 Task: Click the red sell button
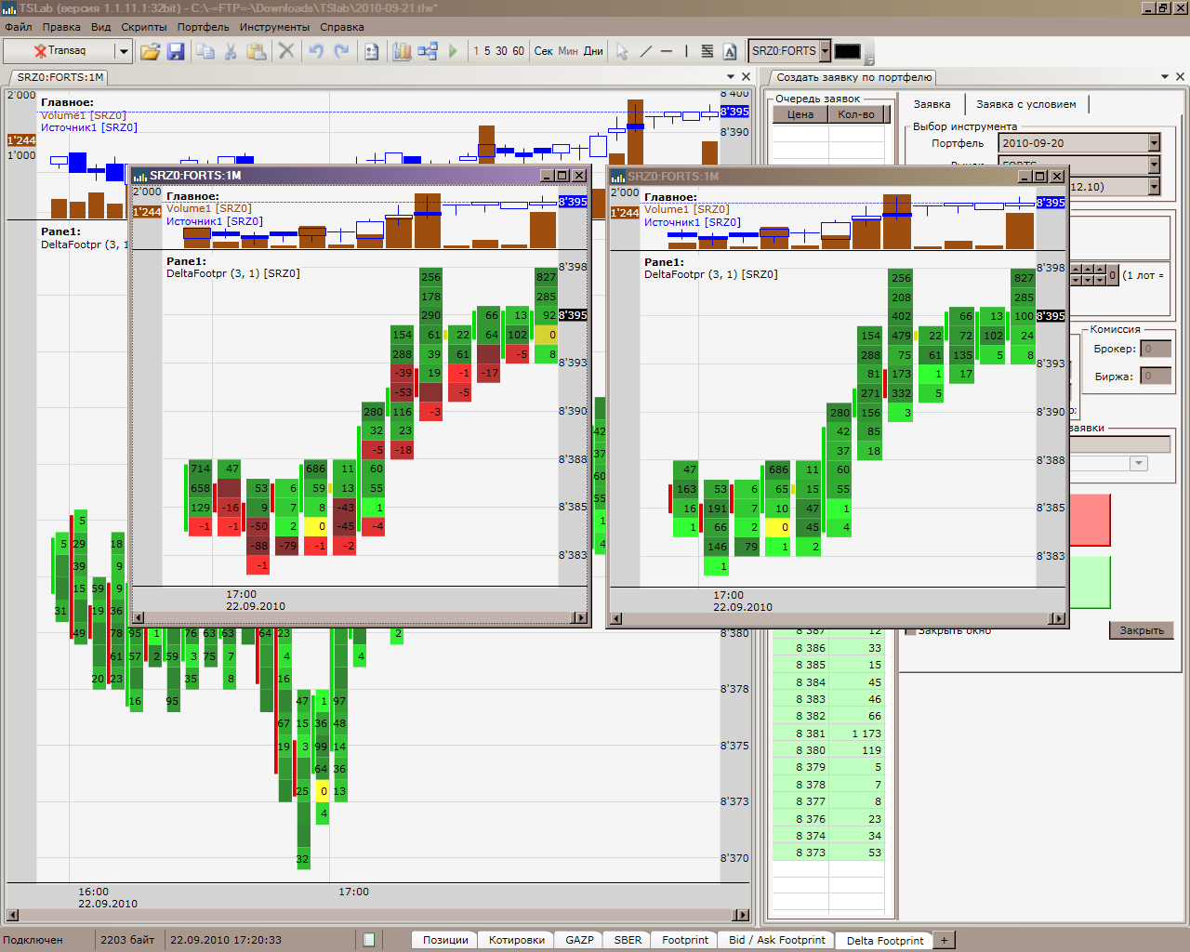pyautogui.click(x=1090, y=520)
